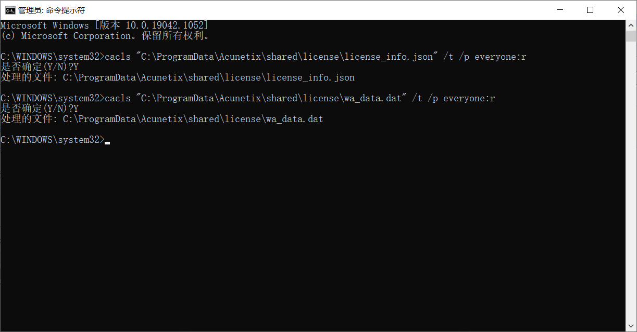Click the first 是否确定(Y/N)?Y confirmation line
This screenshot has height=332, width=637.
coord(40,67)
